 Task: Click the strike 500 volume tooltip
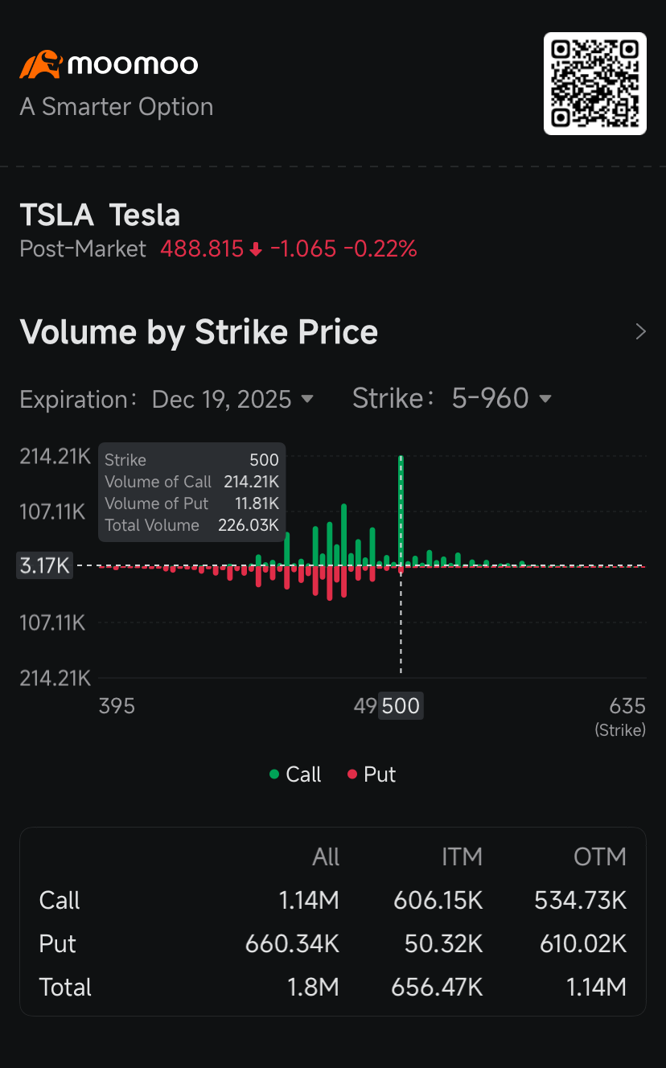click(191, 492)
